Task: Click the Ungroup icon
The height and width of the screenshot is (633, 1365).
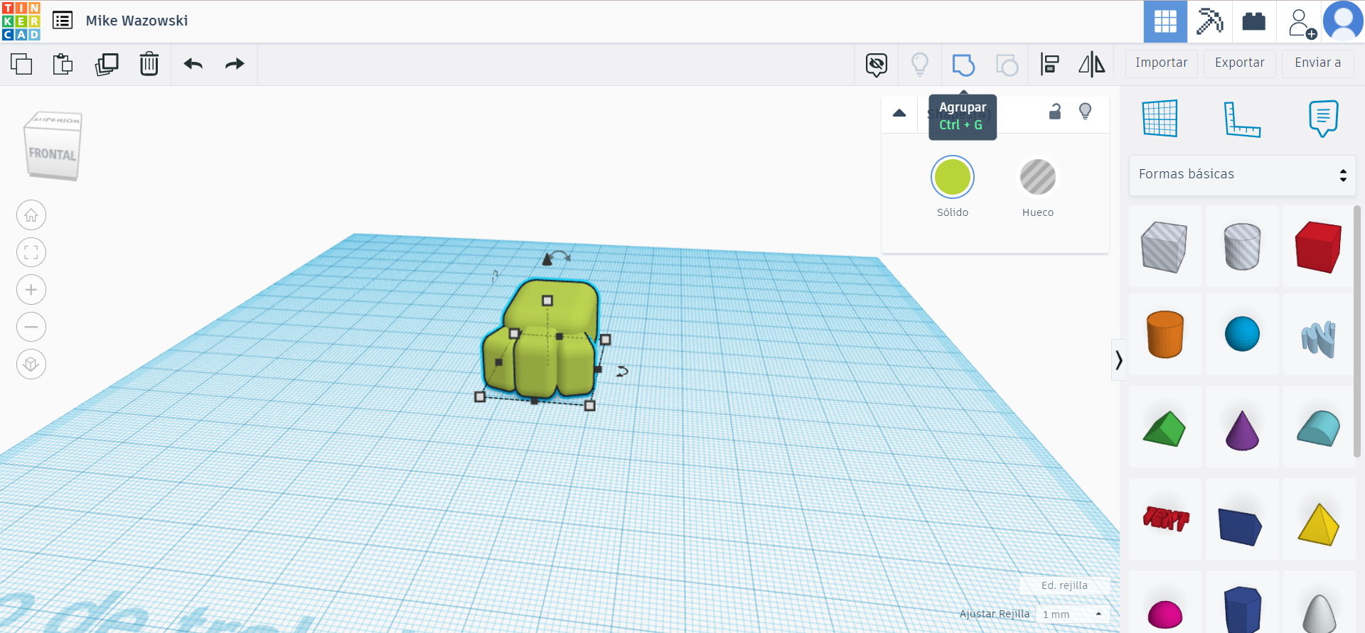Action: click(1007, 65)
